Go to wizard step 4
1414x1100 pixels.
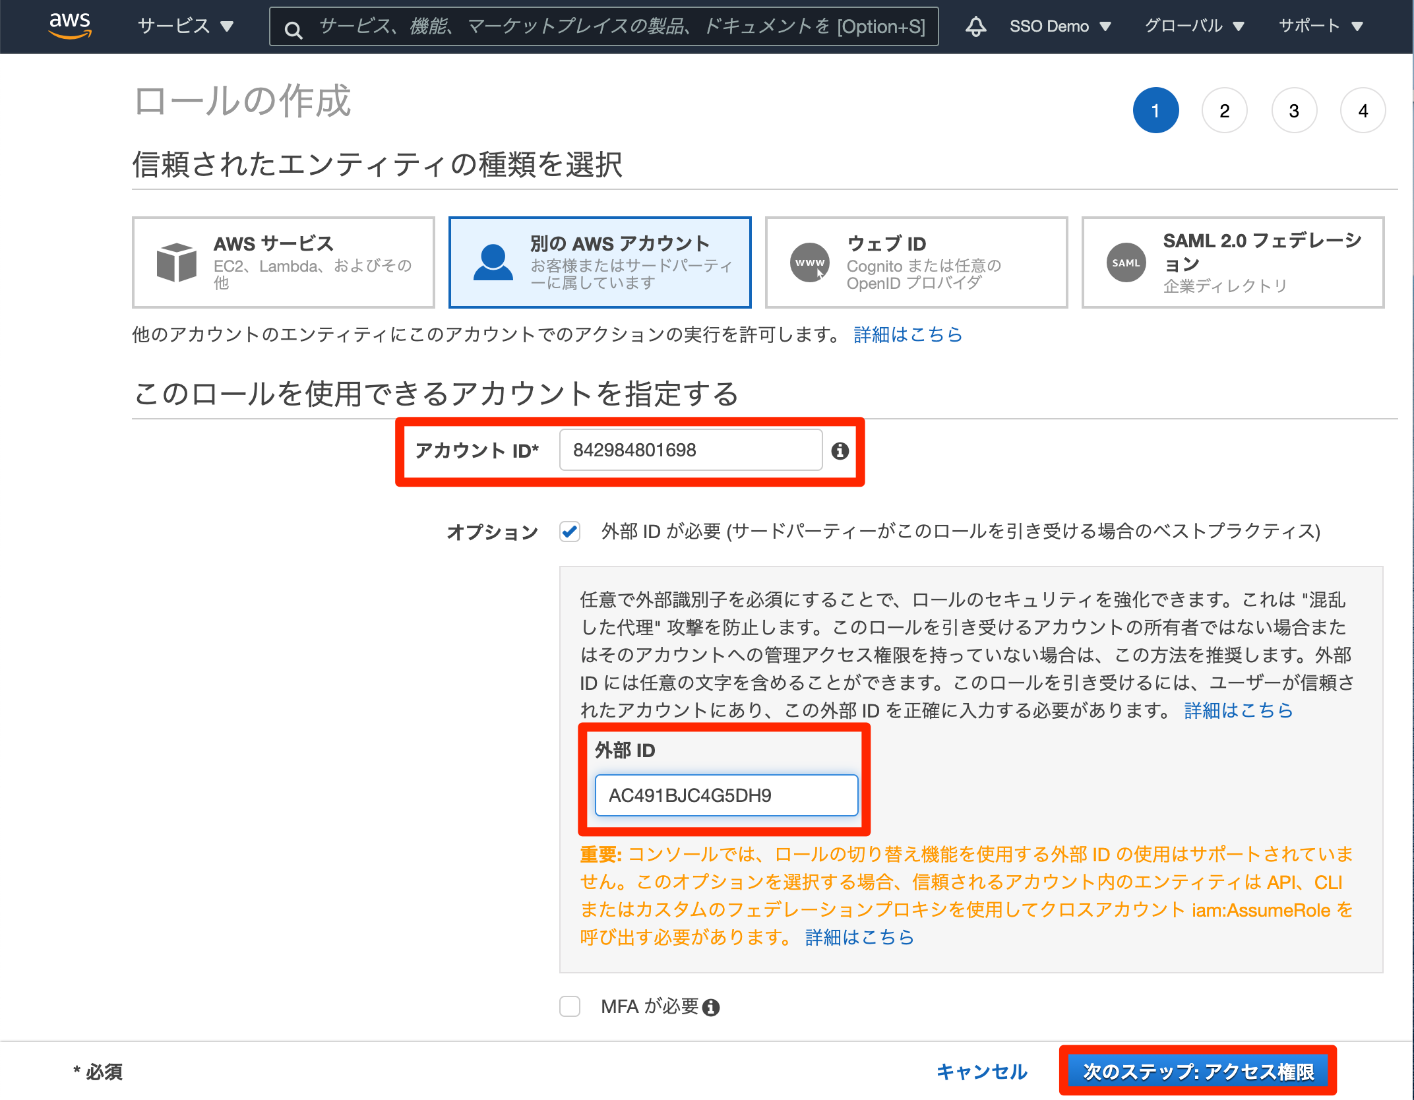click(x=1363, y=110)
